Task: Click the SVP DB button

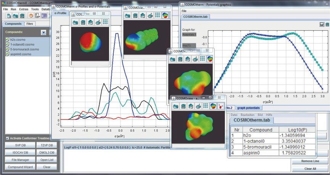Action: tap(20, 145)
